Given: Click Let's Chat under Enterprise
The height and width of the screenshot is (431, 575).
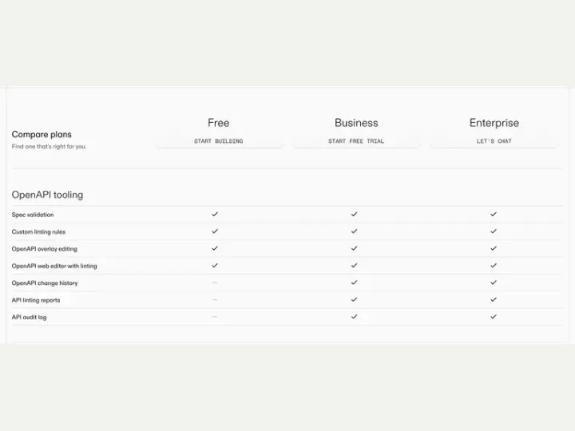Looking at the screenshot, I should pyautogui.click(x=494, y=141).
